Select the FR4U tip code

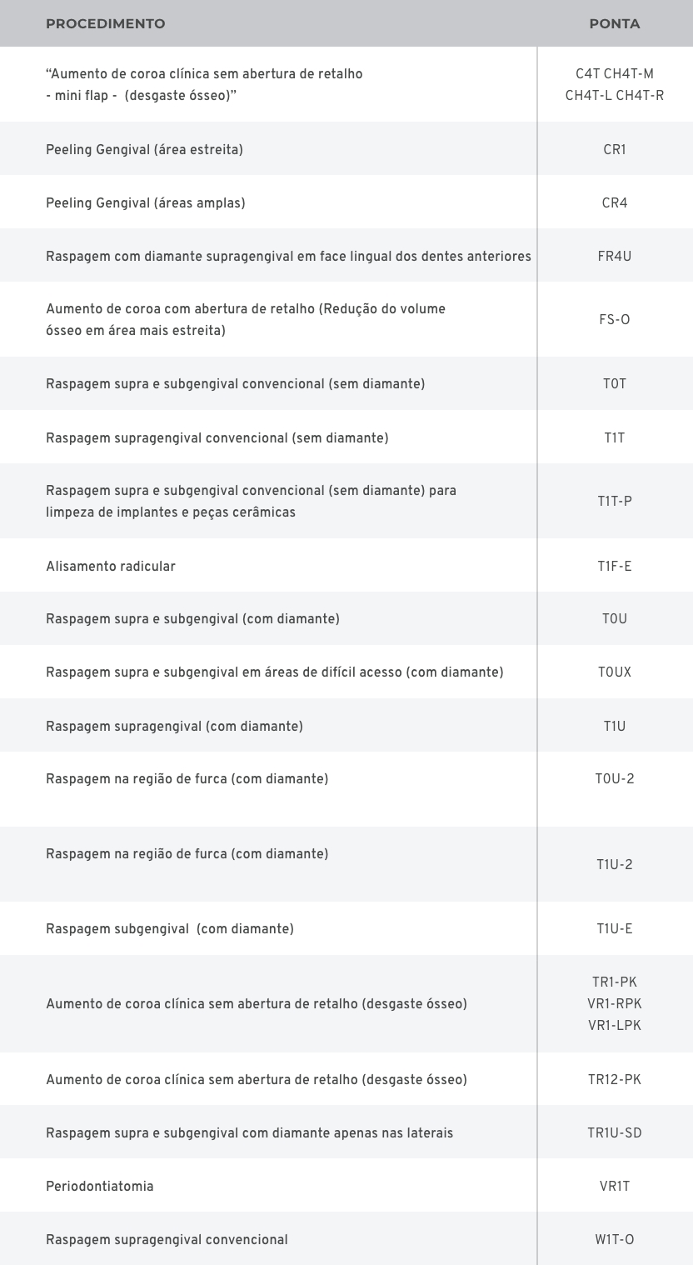pos(615,257)
